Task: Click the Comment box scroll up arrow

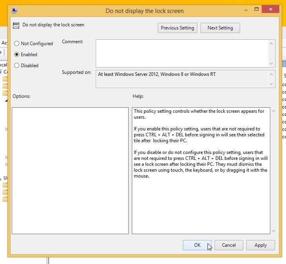Action: tap(271, 44)
